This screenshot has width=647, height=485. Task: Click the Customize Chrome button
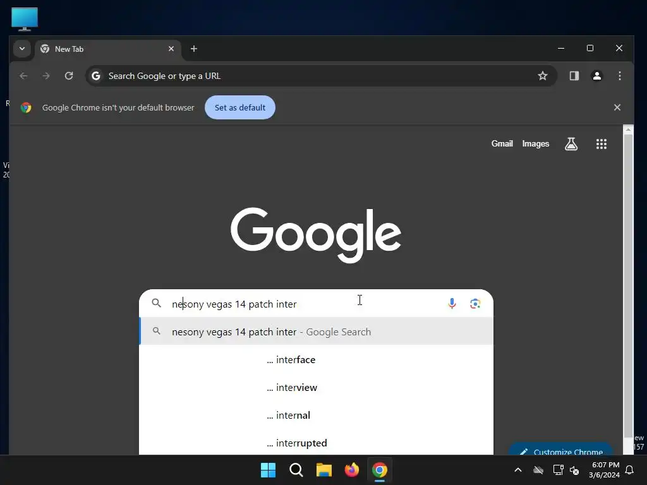pos(561,450)
